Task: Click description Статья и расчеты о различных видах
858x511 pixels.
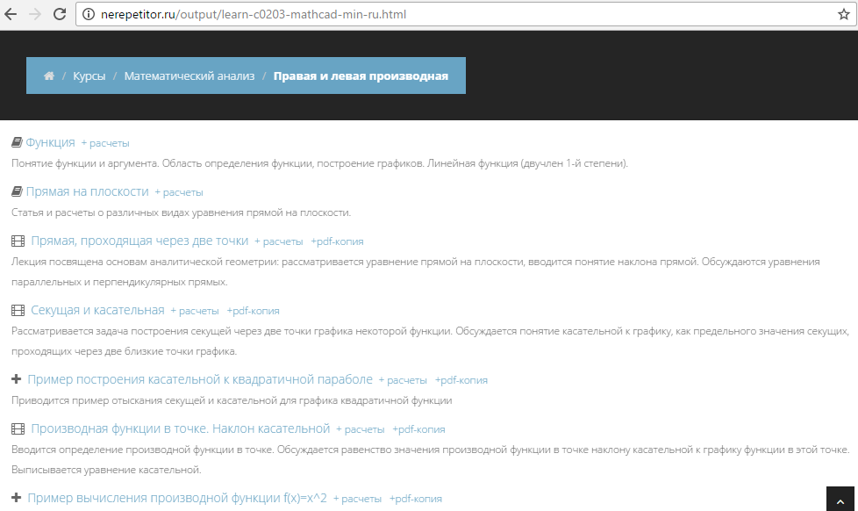Action: [181, 212]
